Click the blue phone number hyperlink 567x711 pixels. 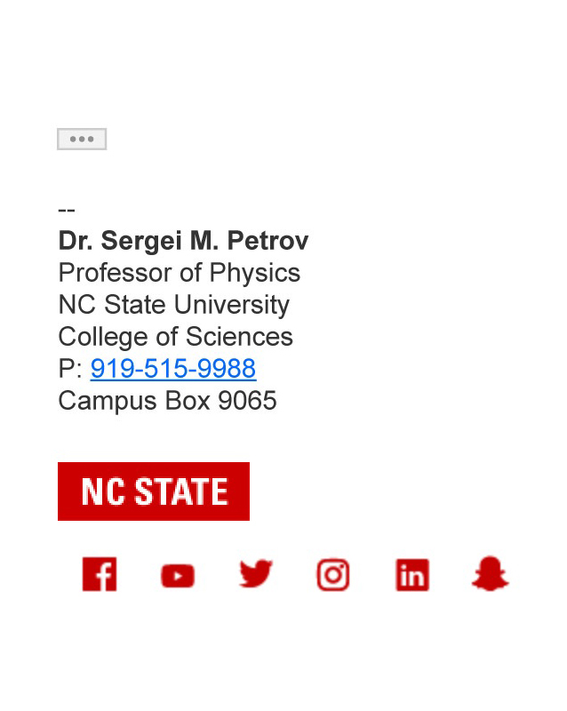click(x=172, y=368)
